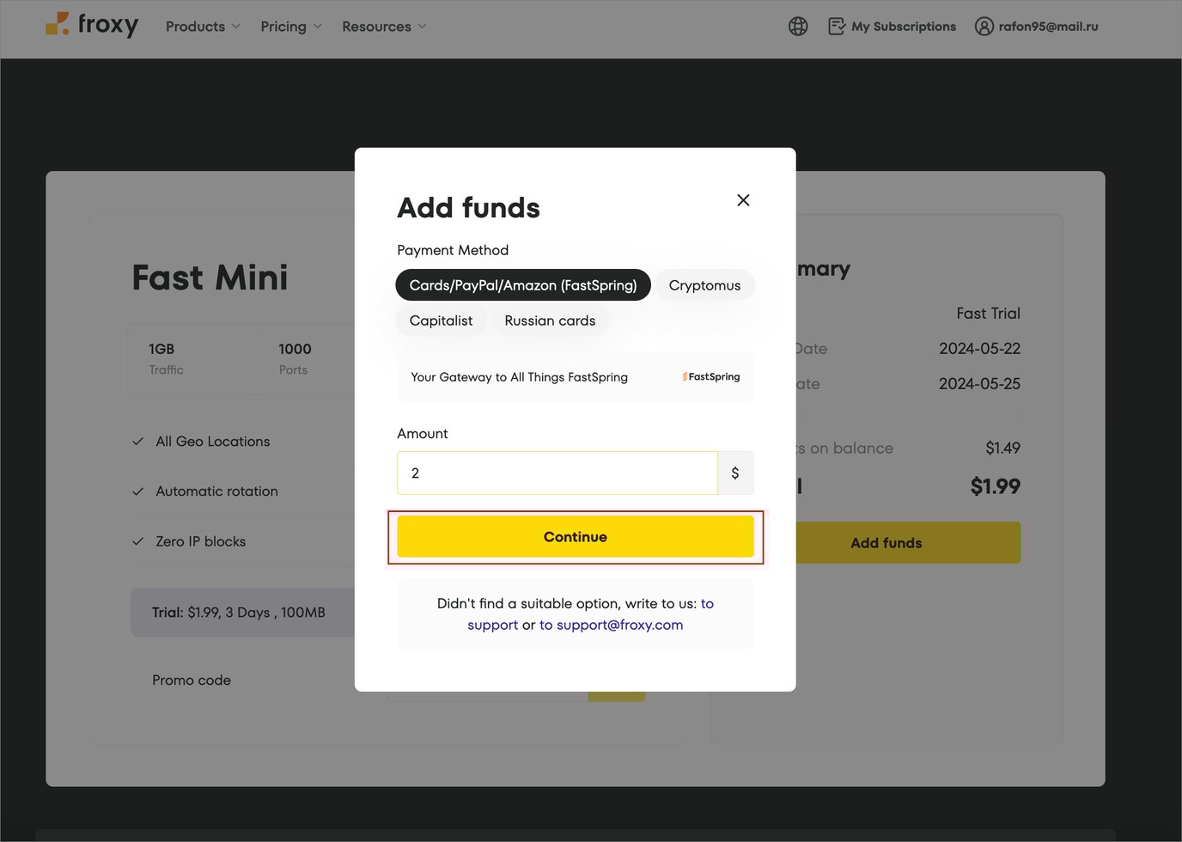This screenshot has height=842, width=1182.
Task: Select Cards/PayPal/Amazon (FastSpring) payment method
Action: coord(522,285)
